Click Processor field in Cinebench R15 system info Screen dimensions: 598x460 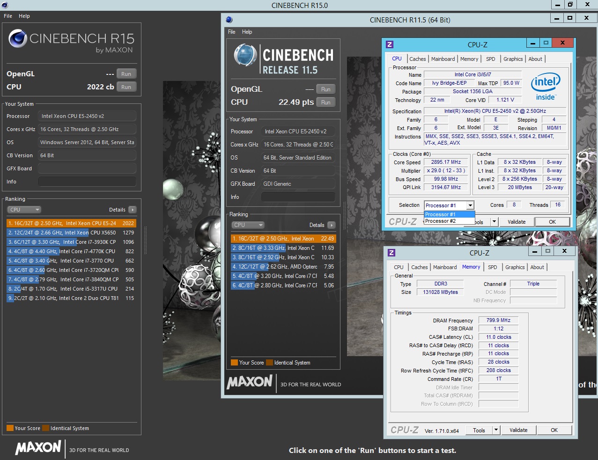pyautogui.click(x=87, y=116)
